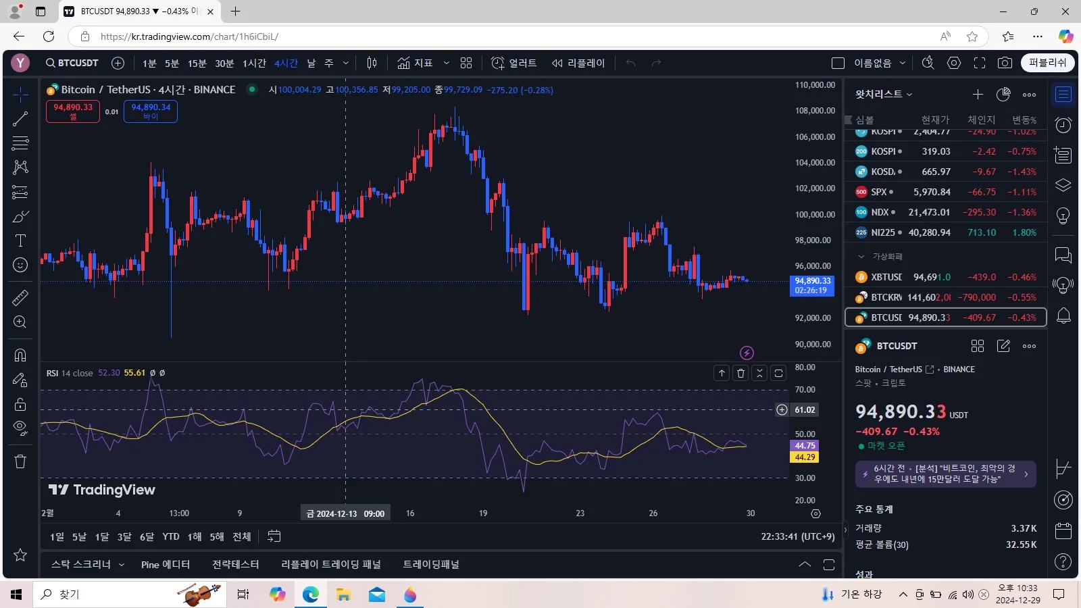Toggle hide all drawings eye icon
The width and height of the screenshot is (1081, 608).
20,428
